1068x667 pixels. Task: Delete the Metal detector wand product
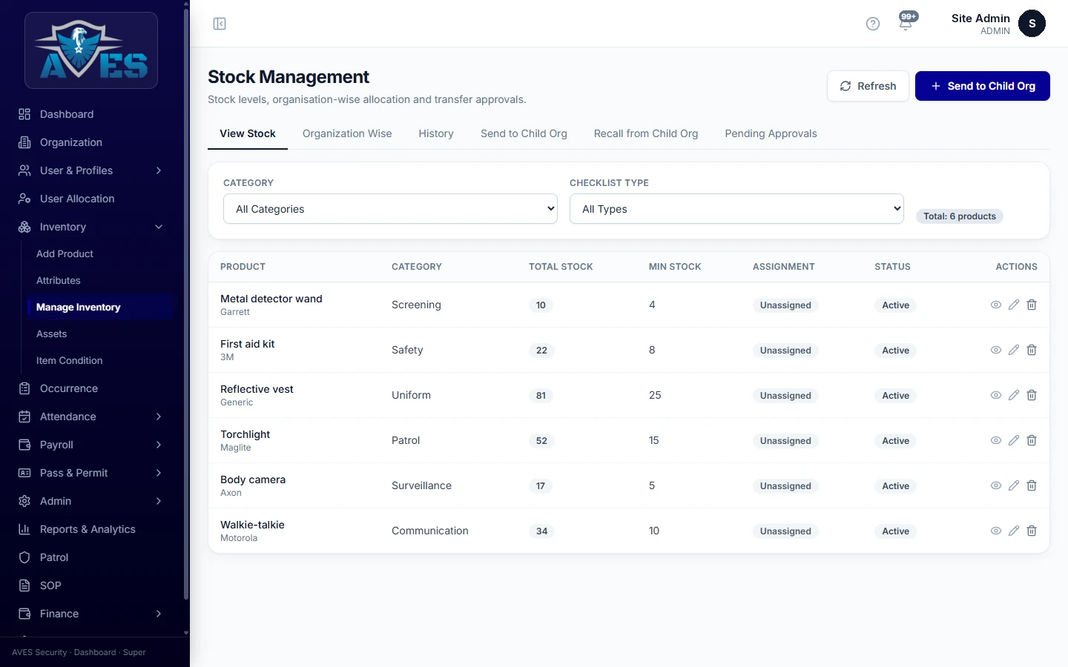tap(1032, 305)
